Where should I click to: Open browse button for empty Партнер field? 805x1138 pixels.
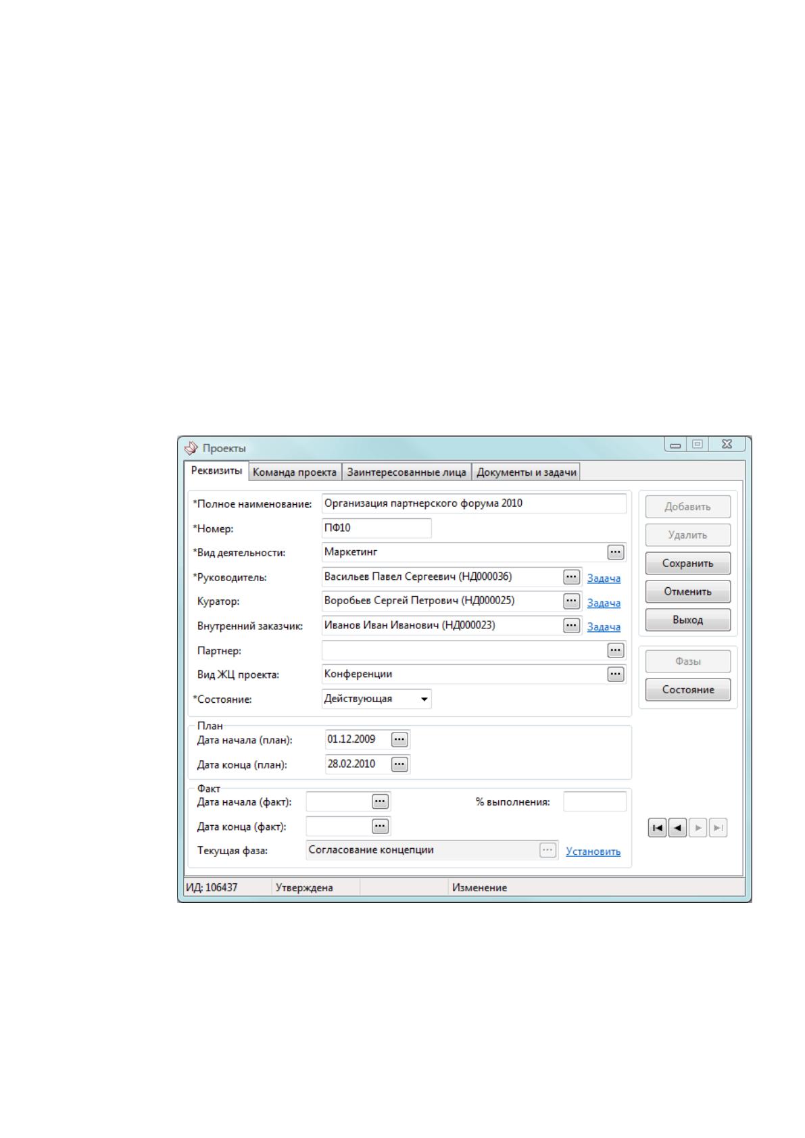[x=615, y=650]
